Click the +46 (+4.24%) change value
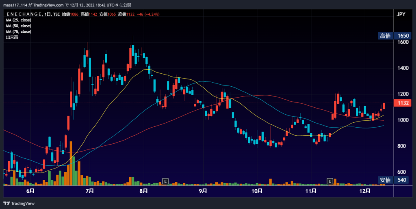Image resolution: width=416 pixels, height=209 pixels. click(148, 14)
